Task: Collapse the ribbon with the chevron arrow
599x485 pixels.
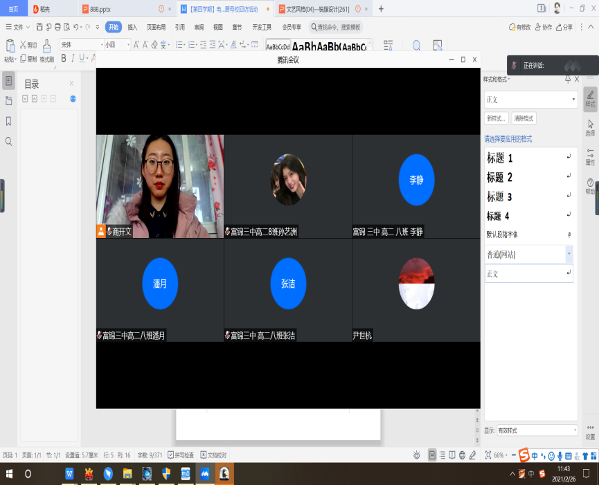Action: point(591,27)
